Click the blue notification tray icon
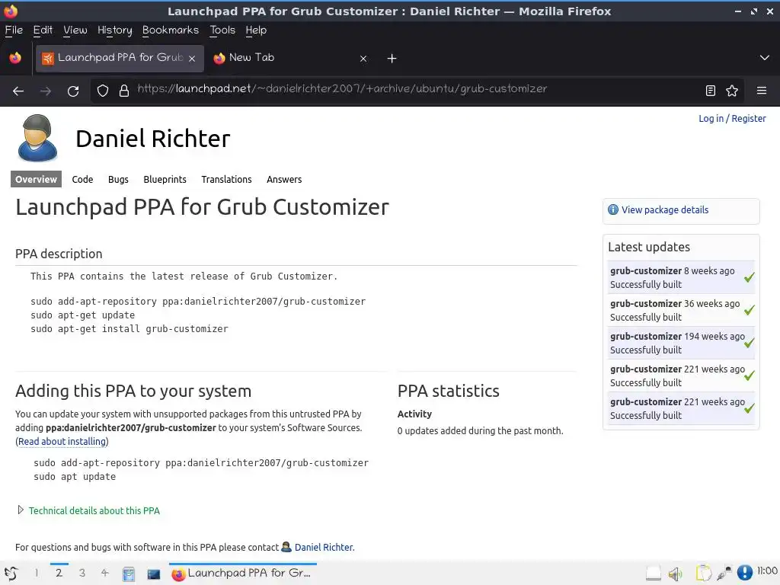Screen dimensions: 780x585 [x=745, y=573]
